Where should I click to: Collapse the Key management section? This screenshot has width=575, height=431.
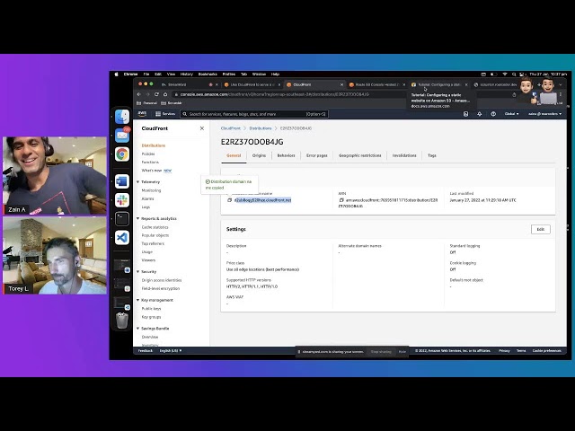pyautogui.click(x=137, y=300)
